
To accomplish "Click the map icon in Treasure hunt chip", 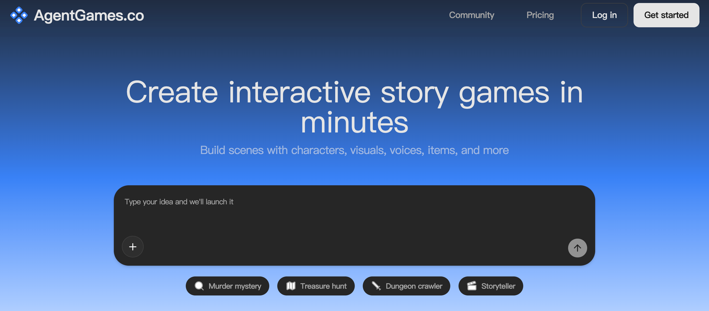I will coord(291,286).
